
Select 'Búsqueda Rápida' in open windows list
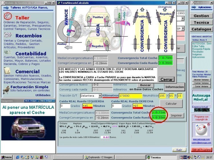pos(201,49)
